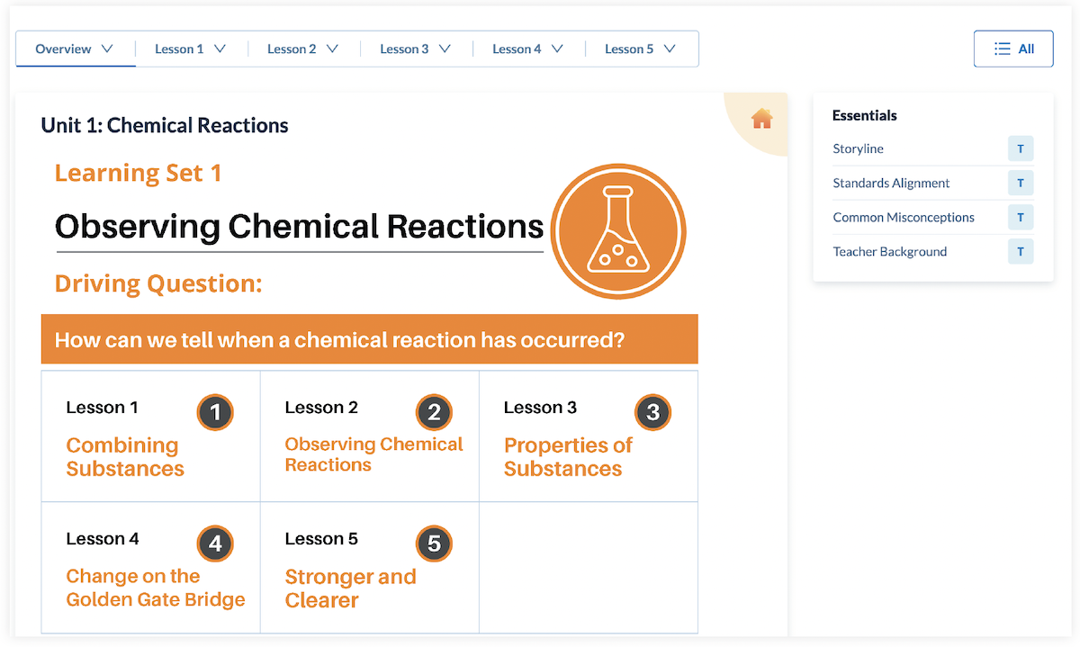Click the list icon inside the All button

click(x=1002, y=48)
